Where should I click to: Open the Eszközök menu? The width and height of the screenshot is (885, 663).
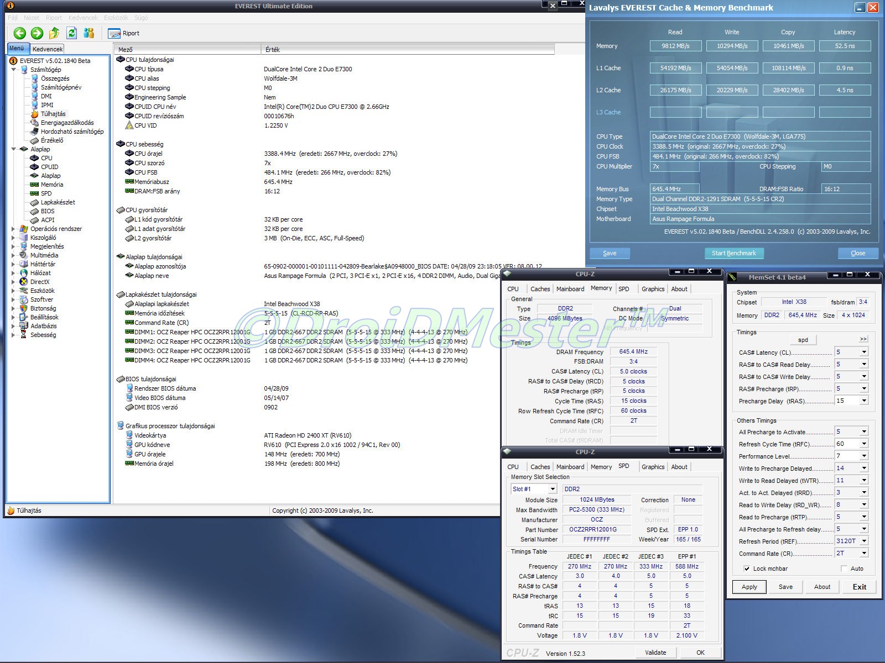point(116,18)
